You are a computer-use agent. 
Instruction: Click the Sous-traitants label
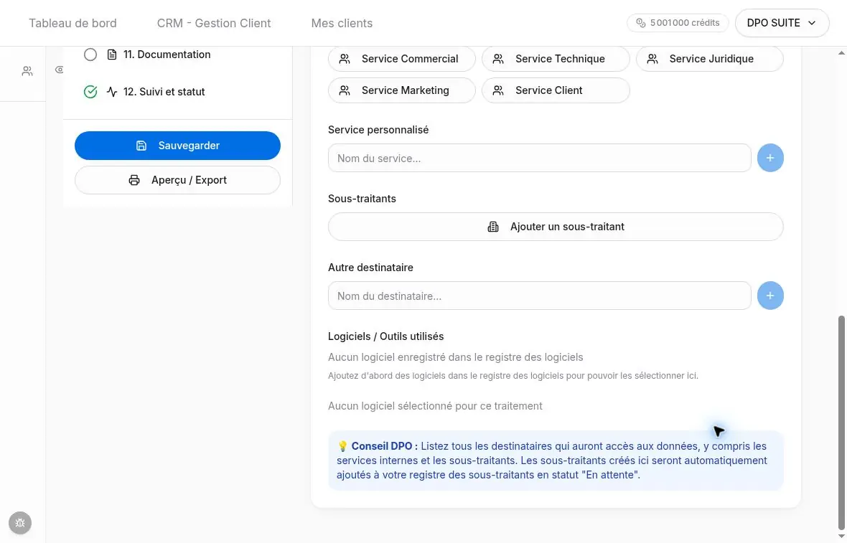pos(362,199)
